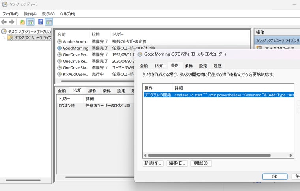Open the ヘルプ(H) menu
The height and width of the screenshot is (191, 300).
(x=67, y=14)
